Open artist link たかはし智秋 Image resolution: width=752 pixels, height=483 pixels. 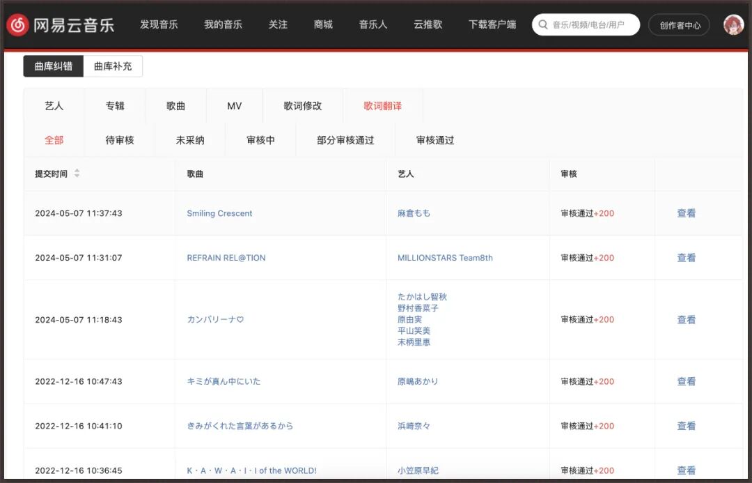coord(422,297)
